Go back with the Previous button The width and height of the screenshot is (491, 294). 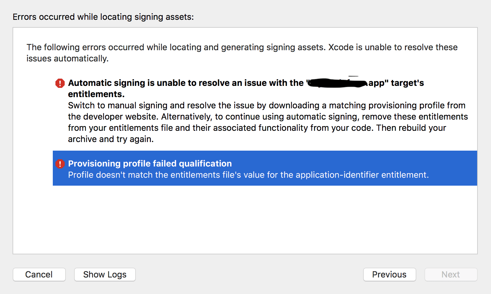coord(389,275)
